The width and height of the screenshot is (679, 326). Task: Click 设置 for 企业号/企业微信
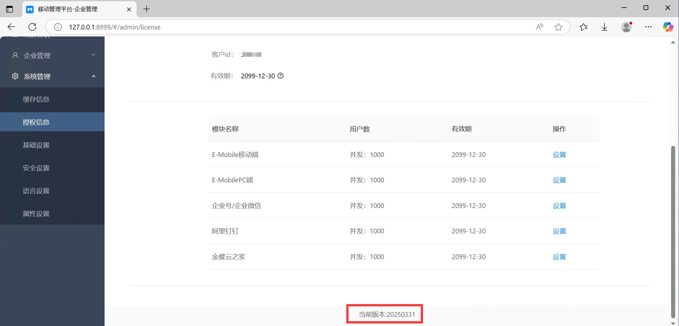pyautogui.click(x=559, y=206)
